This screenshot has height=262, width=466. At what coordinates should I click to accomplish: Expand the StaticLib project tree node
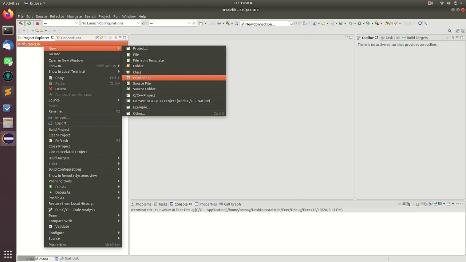coord(19,44)
